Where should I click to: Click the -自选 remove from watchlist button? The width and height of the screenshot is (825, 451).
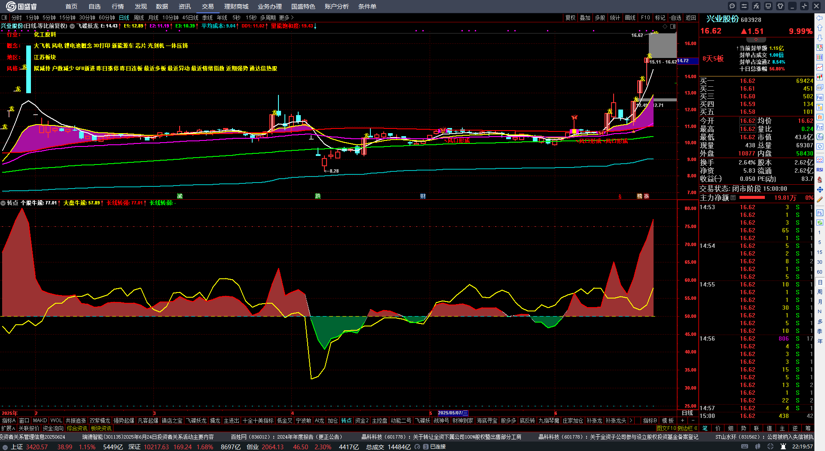click(675, 18)
